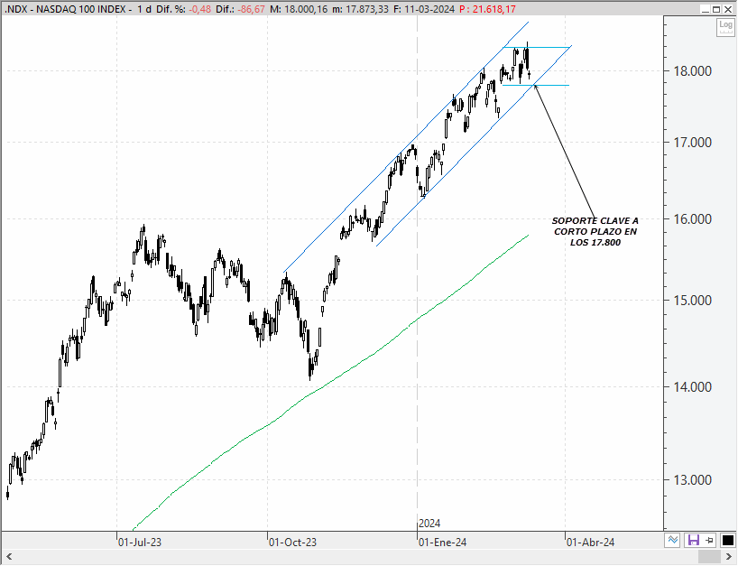Click the pushpin icon

[709, 540]
